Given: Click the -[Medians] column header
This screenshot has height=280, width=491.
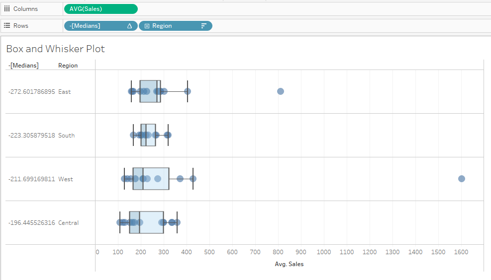Looking at the screenshot, I should coord(23,66).
